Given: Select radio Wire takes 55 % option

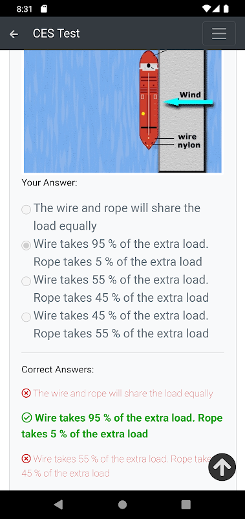Looking at the screenshot, I should (x=26, y=282).
